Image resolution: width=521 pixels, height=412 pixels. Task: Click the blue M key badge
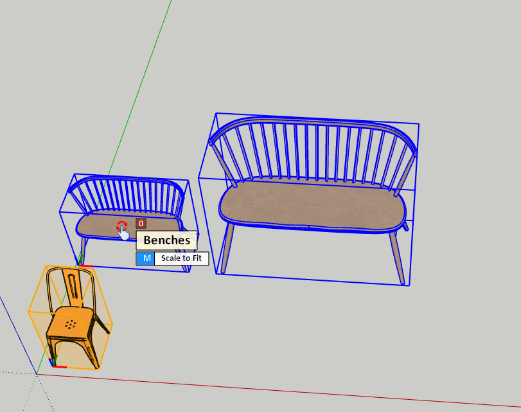pyautogui.click(x=146, y=258)
